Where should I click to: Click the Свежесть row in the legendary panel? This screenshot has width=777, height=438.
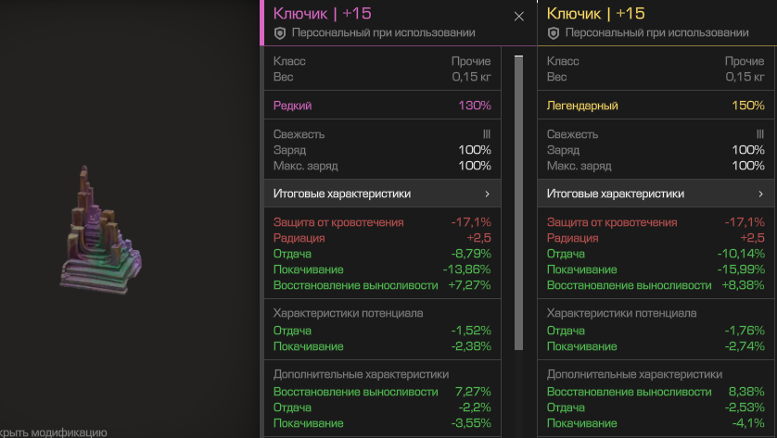[x=656, y=134]
